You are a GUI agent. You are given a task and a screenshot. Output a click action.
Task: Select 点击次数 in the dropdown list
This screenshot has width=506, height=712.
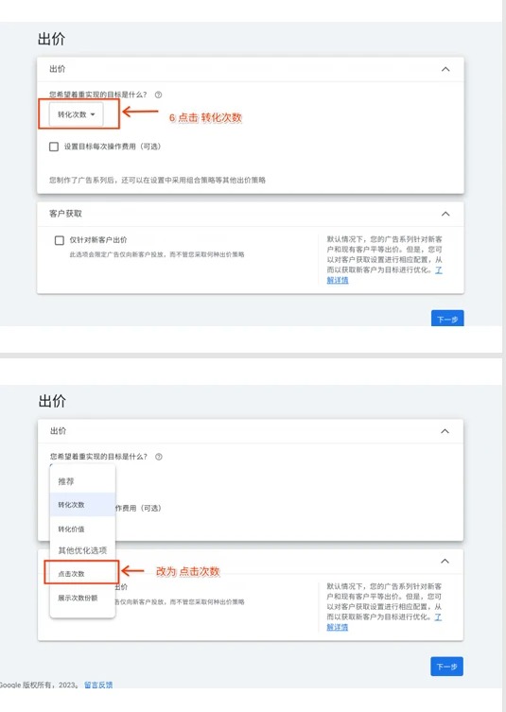(x=82, y=574)
